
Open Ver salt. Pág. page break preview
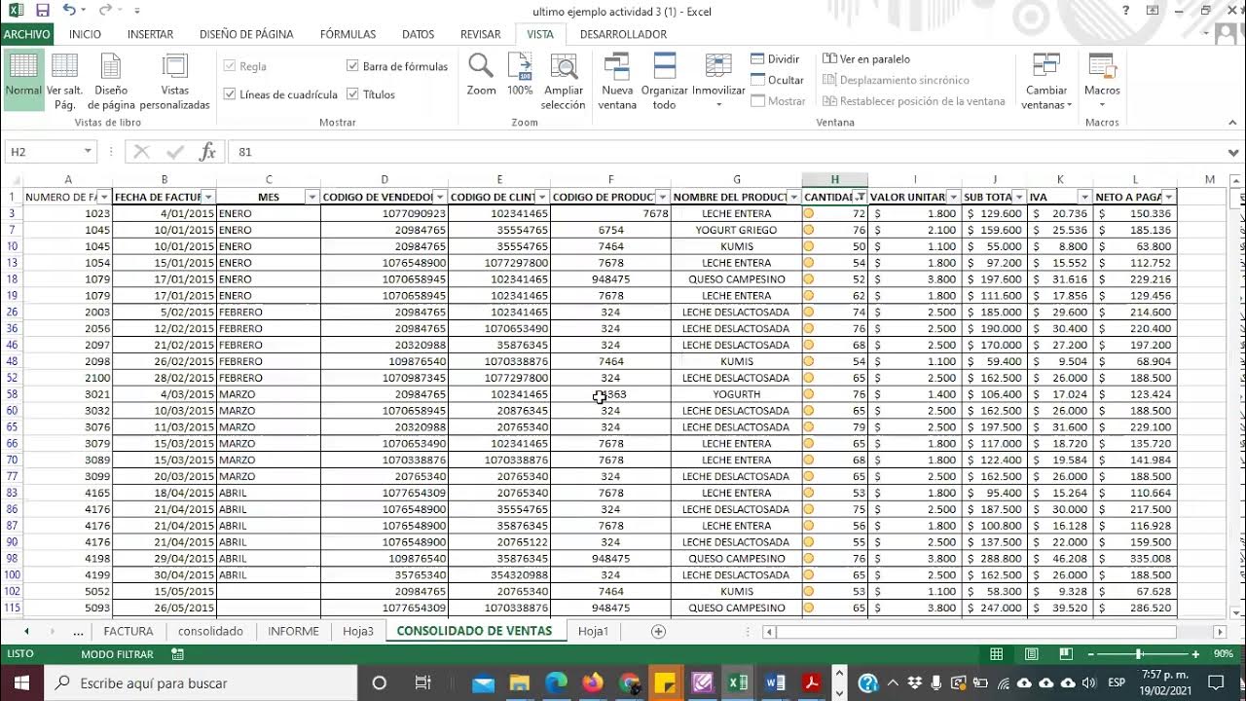pos(64,80)
